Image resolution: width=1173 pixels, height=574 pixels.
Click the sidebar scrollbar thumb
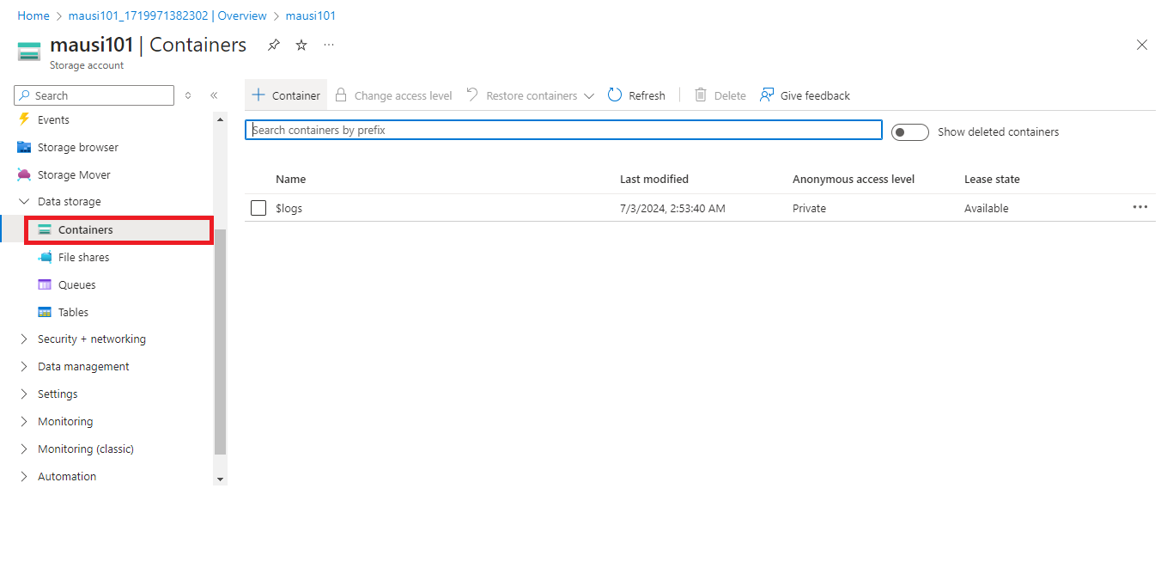pyautogui.click(x=220, y=342)
